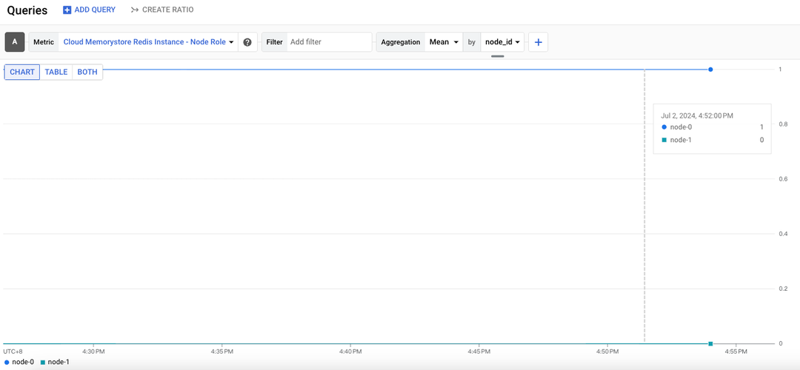Expand the Aggregation Mean dropdown
Screen dimensions: 800x370
pos(444,42)
